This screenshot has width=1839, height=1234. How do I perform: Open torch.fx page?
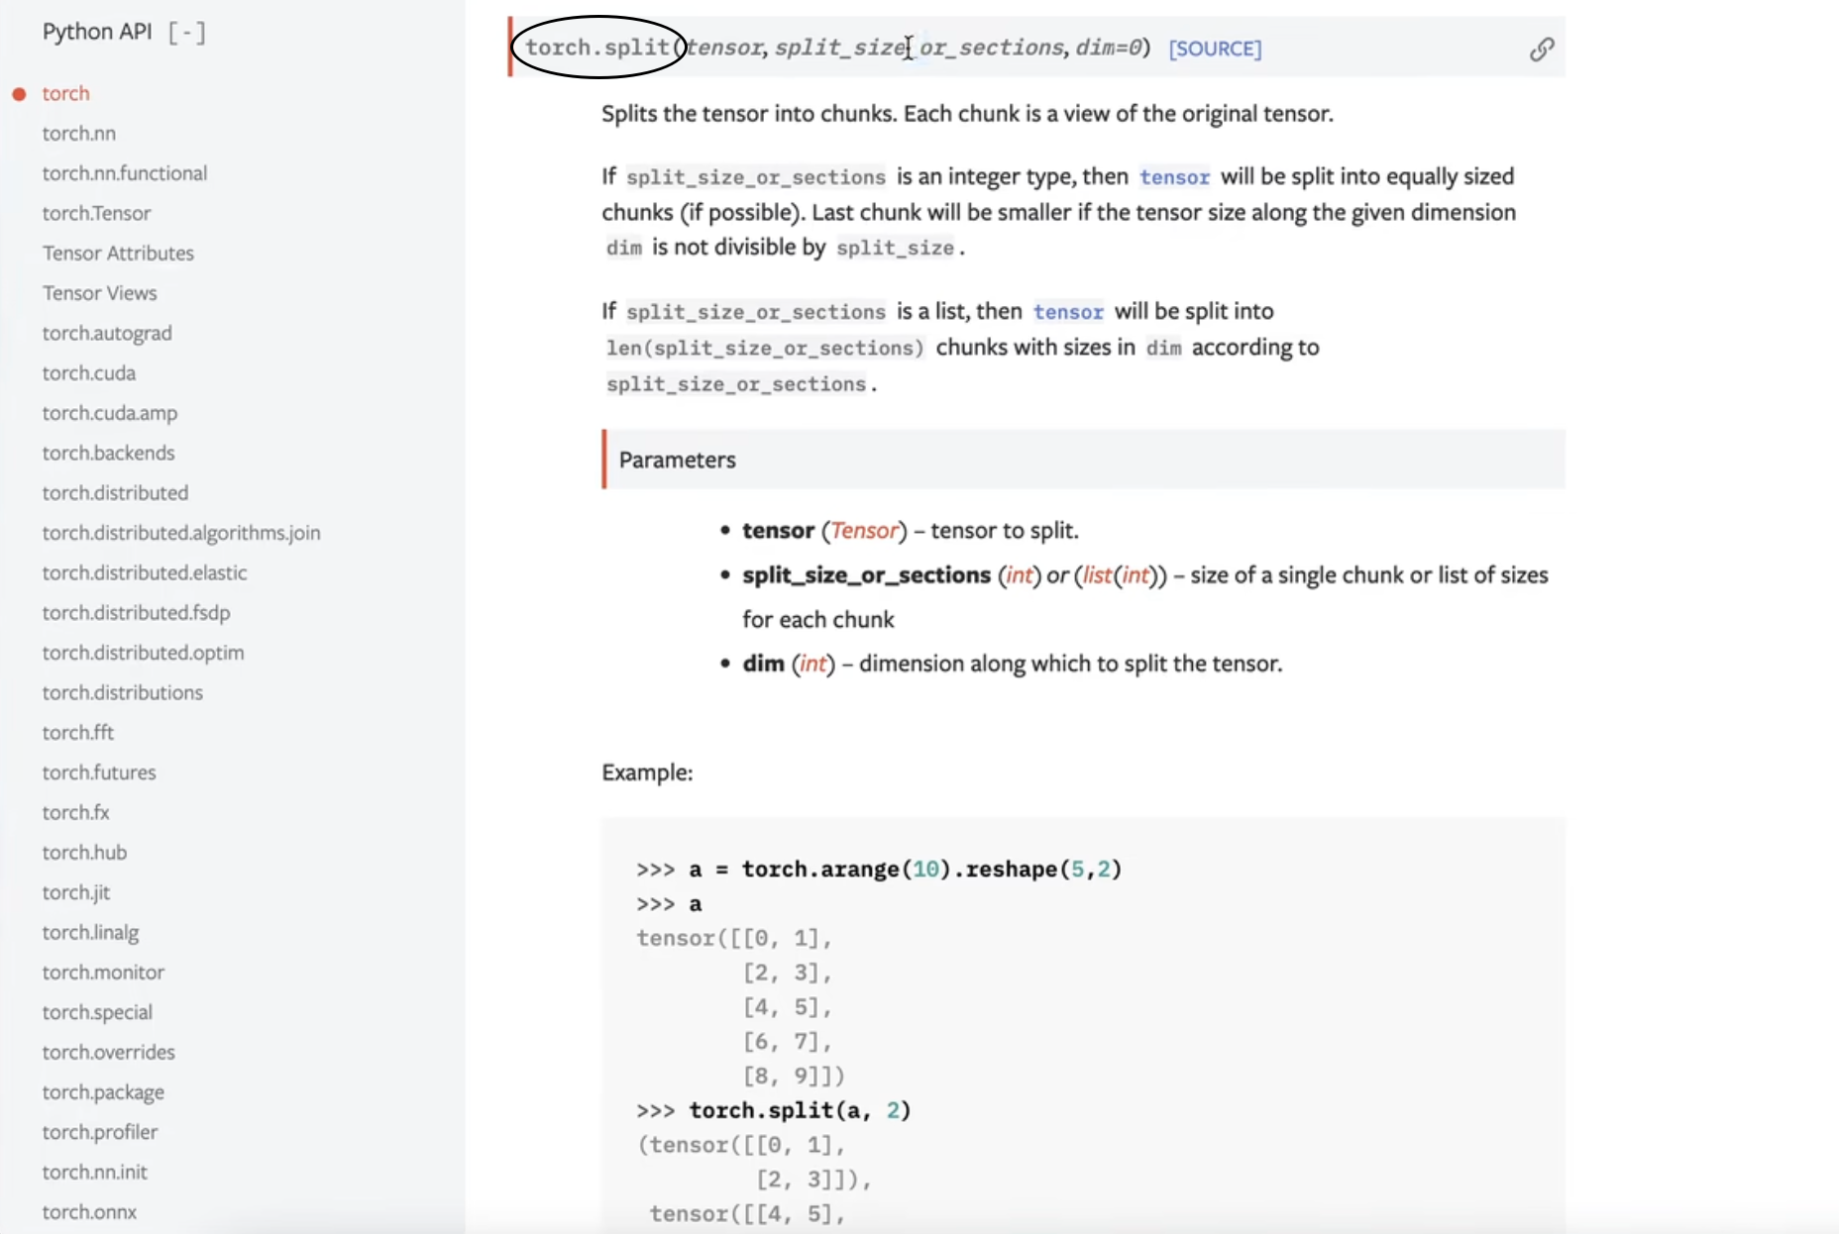click(75, 812)
